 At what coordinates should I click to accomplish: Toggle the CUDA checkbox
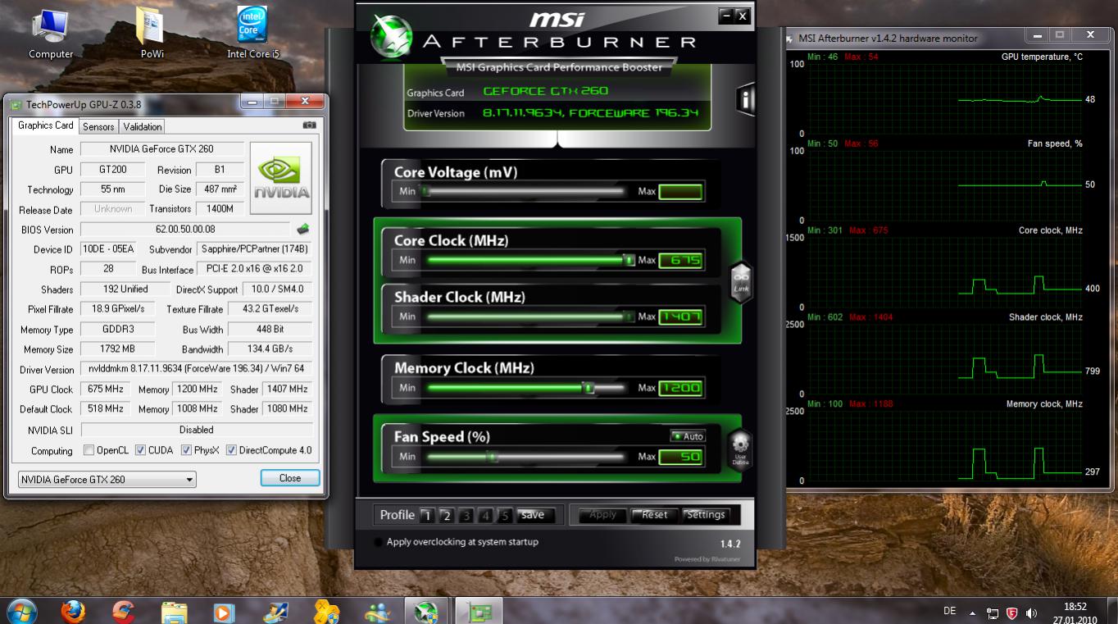coord(140,450)
